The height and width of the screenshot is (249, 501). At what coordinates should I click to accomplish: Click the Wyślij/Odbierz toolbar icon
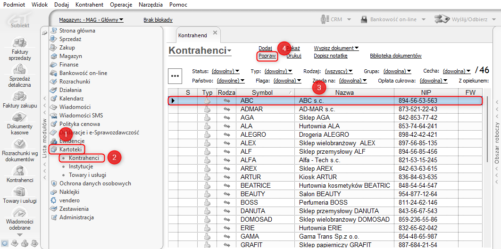442,19
